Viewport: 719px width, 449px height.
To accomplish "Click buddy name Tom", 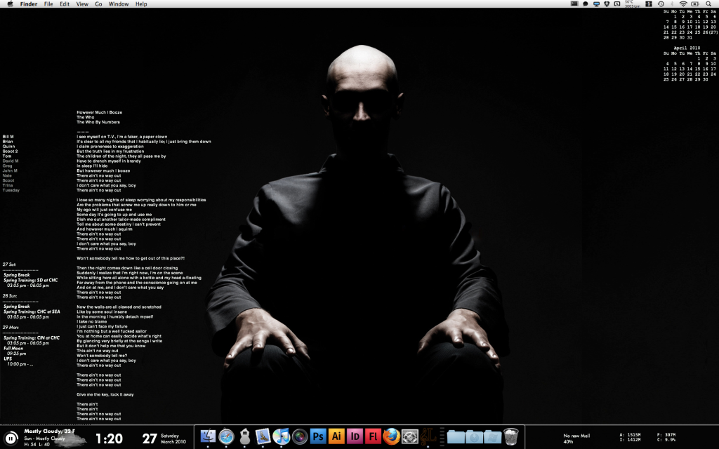I will [x=7, y=156].
